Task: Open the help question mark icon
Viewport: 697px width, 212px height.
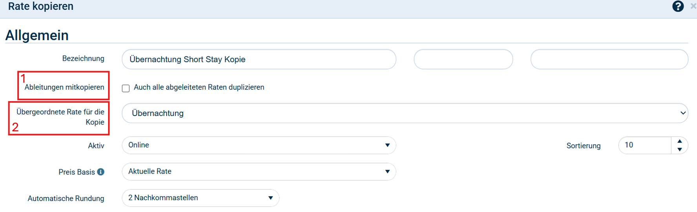Action: [678, 6]
